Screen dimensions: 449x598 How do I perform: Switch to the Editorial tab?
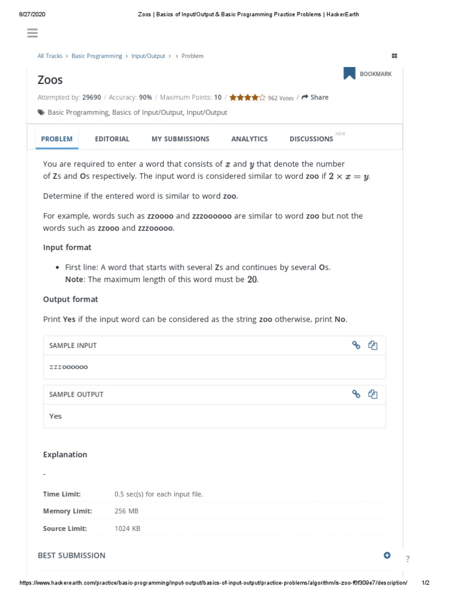(112, 139)
